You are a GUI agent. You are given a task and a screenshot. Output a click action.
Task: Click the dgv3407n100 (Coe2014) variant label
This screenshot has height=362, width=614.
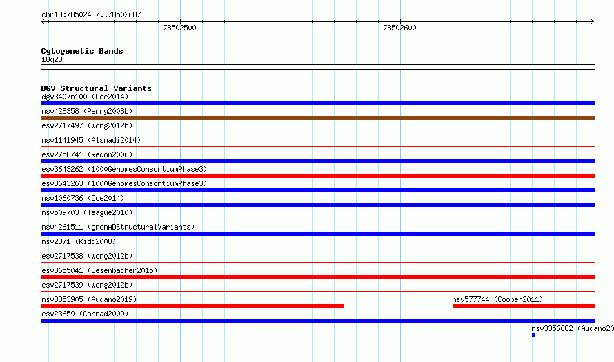[x=85, y=97]
